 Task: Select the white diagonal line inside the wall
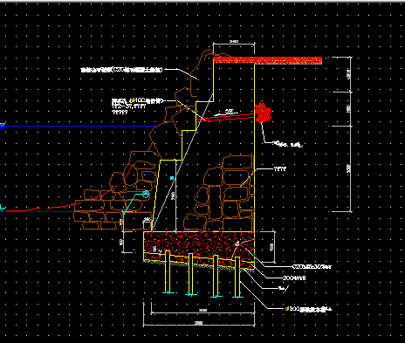coord(182,161)
